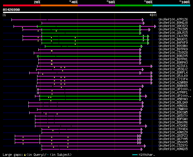Select UniRef100_C5WRX0 label
Screen dimensions: 193x157
click(x=173, y=109)
